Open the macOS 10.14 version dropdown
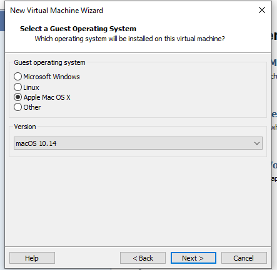Image resolution: width=277 pixels, height=270 pixels. (138, 143)
